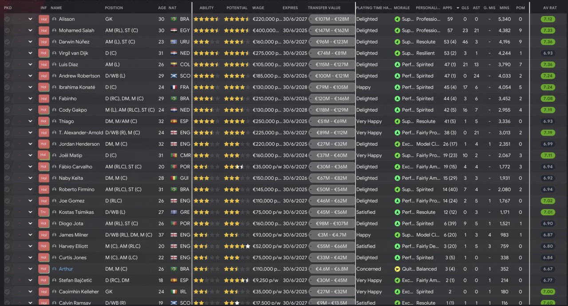Open Arthur's highlighted player name link
568x306 pixels.
point(66,269)
